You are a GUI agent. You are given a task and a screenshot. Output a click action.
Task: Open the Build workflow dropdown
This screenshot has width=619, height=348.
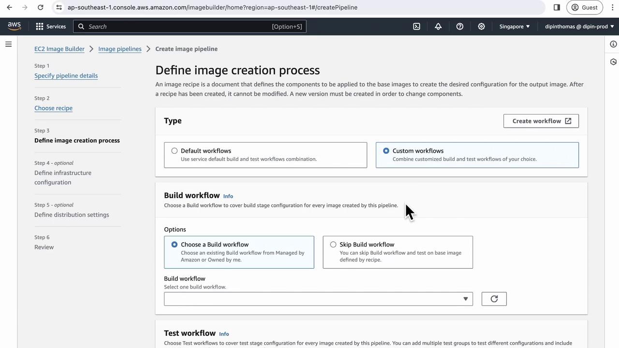tap(318, 299)
